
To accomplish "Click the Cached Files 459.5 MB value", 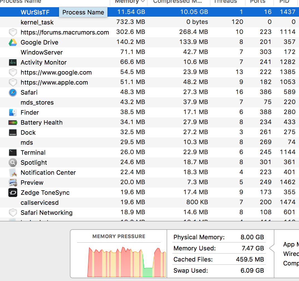I will click(x=250, y=259).
